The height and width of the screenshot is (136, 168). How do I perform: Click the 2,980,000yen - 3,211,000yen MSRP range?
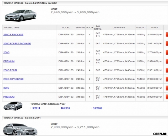(x=75, y=127)
